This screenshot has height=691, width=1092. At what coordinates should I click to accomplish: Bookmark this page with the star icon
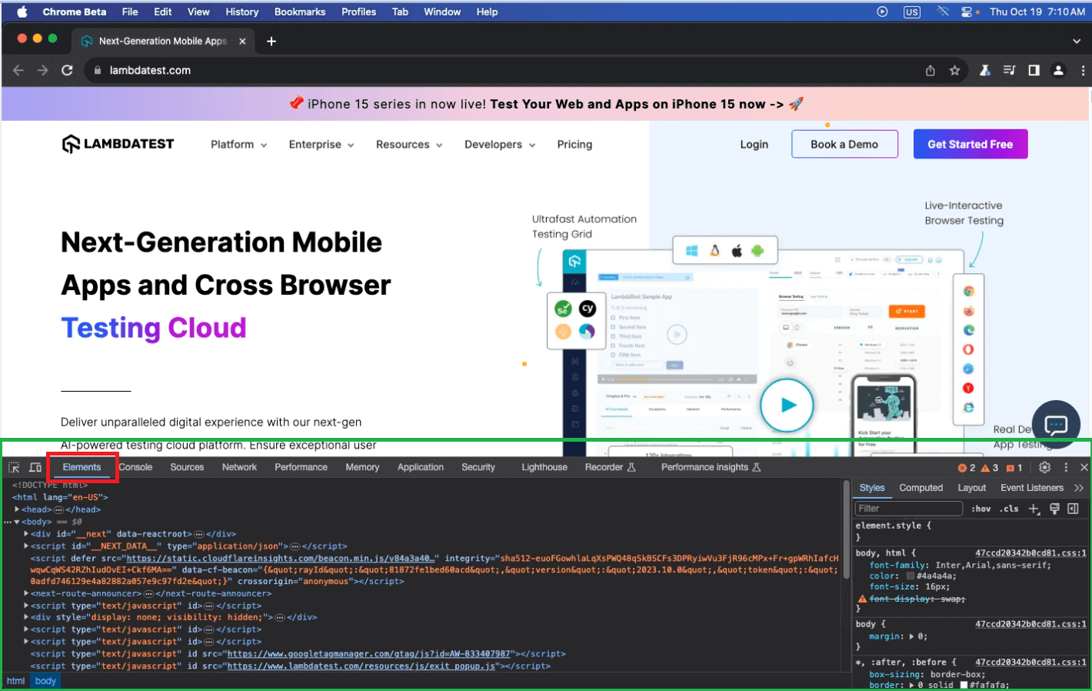point(954,71)
